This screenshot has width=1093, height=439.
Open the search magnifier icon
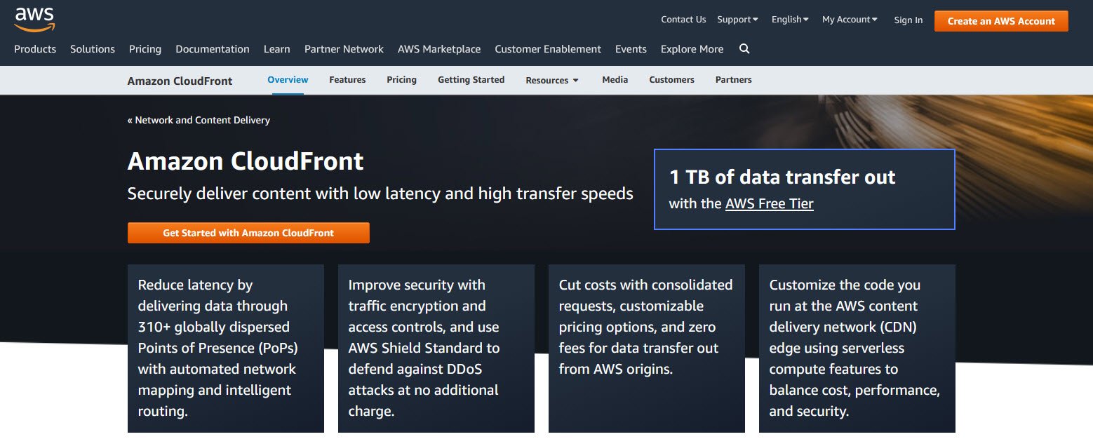point(744,49)
